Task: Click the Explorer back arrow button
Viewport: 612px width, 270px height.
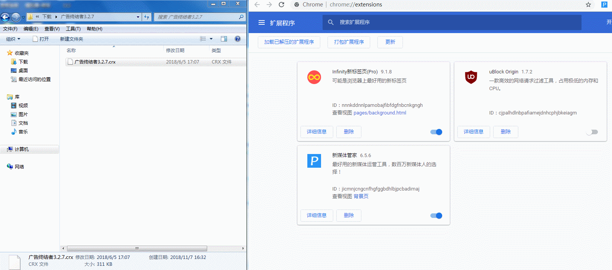Action: tap(5, 17)
